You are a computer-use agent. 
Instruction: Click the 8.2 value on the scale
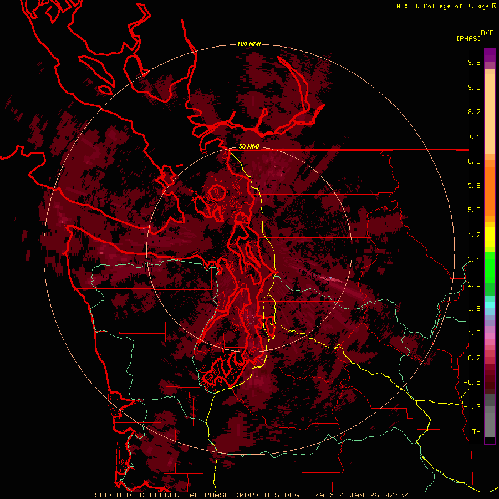(474, 111)
